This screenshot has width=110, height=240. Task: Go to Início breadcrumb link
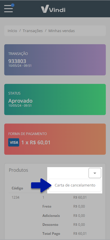tap(12, 31)
